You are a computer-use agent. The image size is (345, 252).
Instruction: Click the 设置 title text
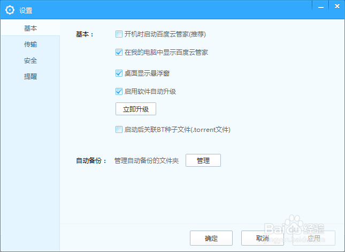26,10
